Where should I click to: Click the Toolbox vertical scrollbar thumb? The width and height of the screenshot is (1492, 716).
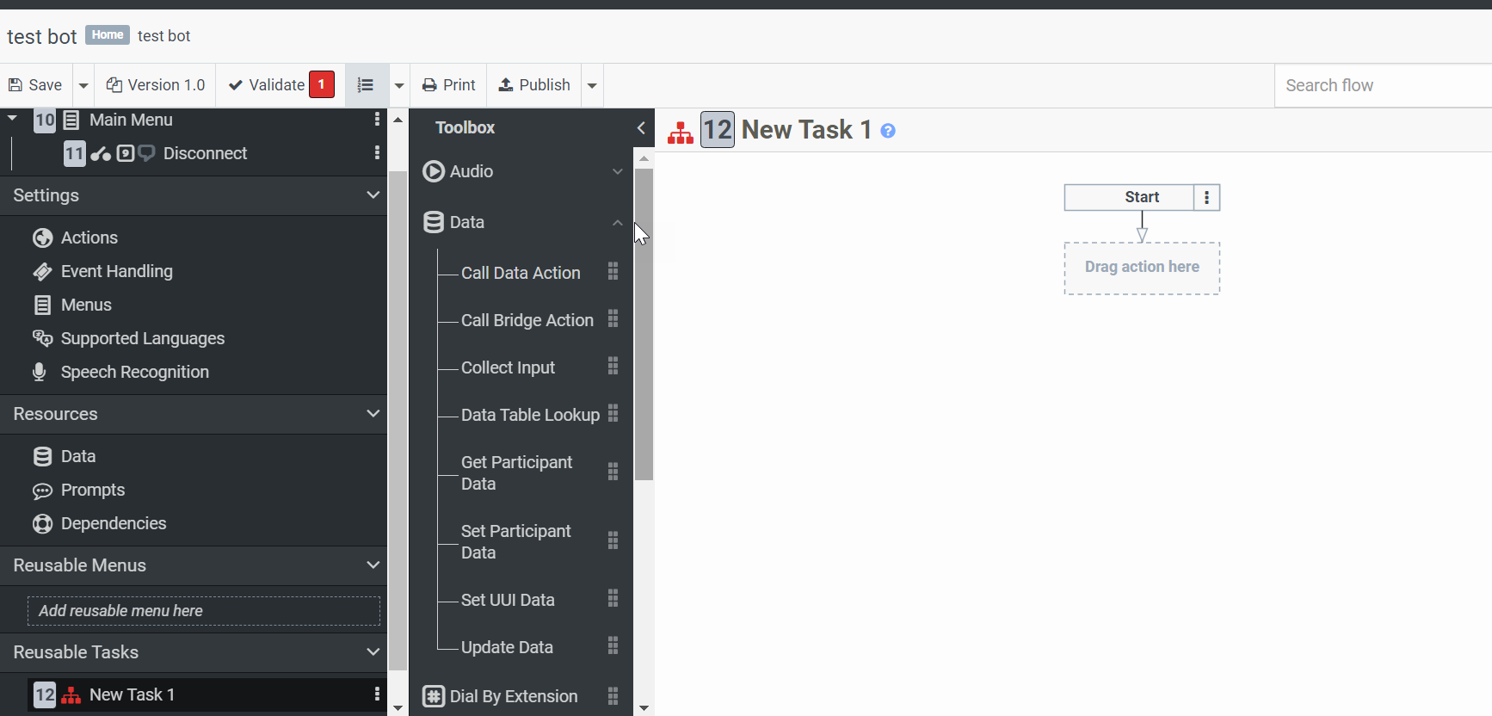click(644, 327)
